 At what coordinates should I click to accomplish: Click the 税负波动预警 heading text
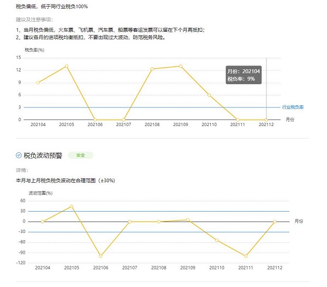coord(44,156)
